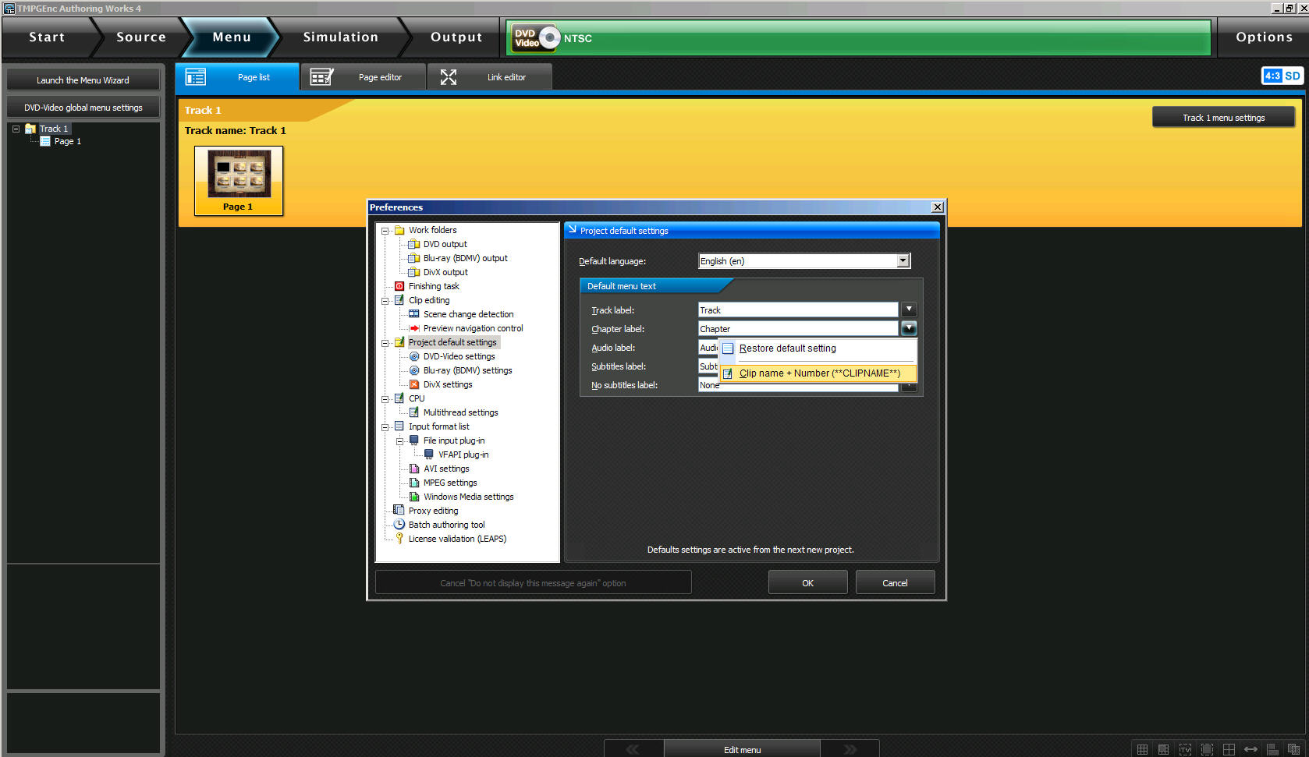Image resolution: width=1309 pixels, height=757 pixels.
Task: Click the Batch authoring tool clock icon
Action: 399,525
